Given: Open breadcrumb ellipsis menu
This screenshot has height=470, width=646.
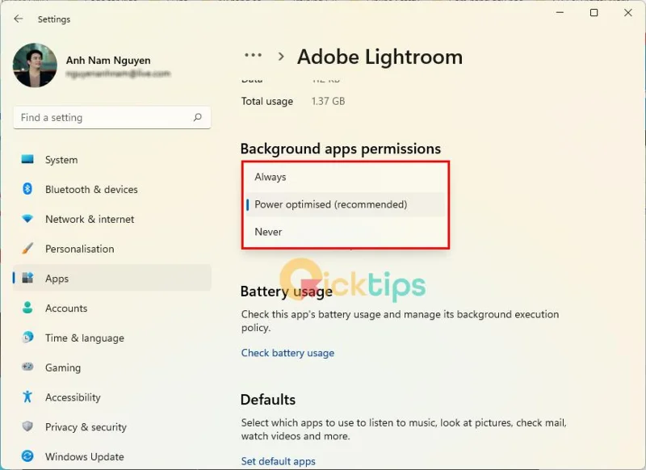Looking at the screenshot, I should tap(253, 55).
